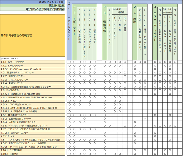The image size is (183, 156).
Task: Select column 2.2.3.1 ラストワンマイル
Action: pyautogui.click(x=89, y=34)
